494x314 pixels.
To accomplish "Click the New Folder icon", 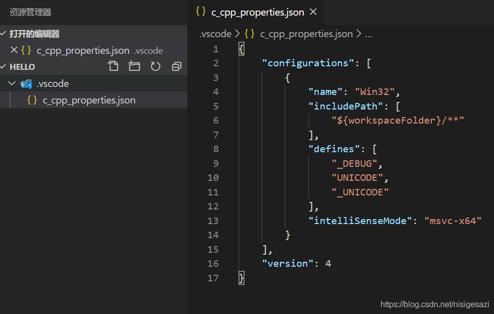I will click(134, 66).
